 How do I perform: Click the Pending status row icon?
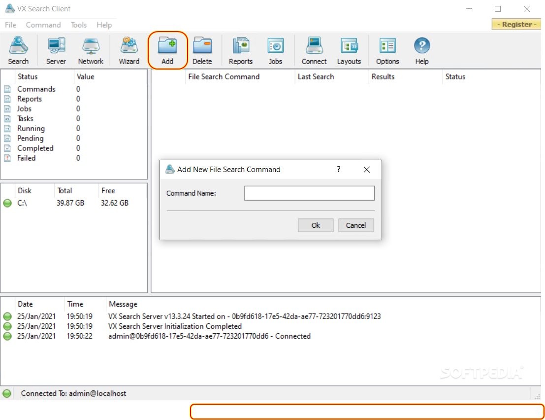click(7, 138)
